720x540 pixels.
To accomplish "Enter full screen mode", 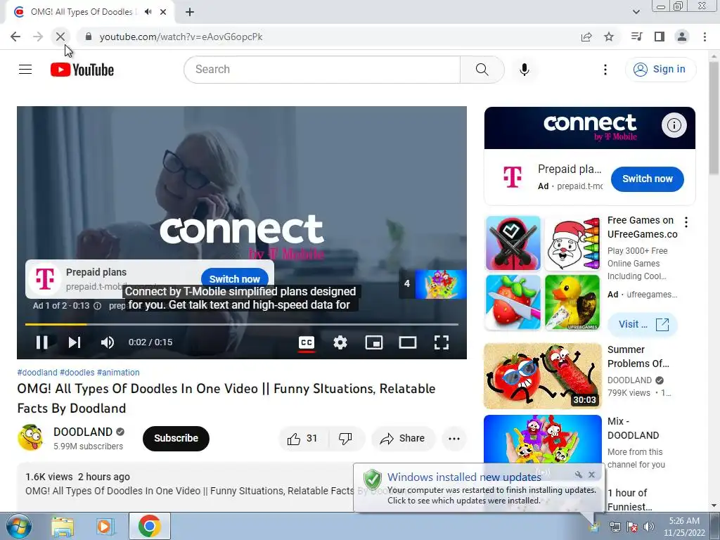I will click(442, 342).
